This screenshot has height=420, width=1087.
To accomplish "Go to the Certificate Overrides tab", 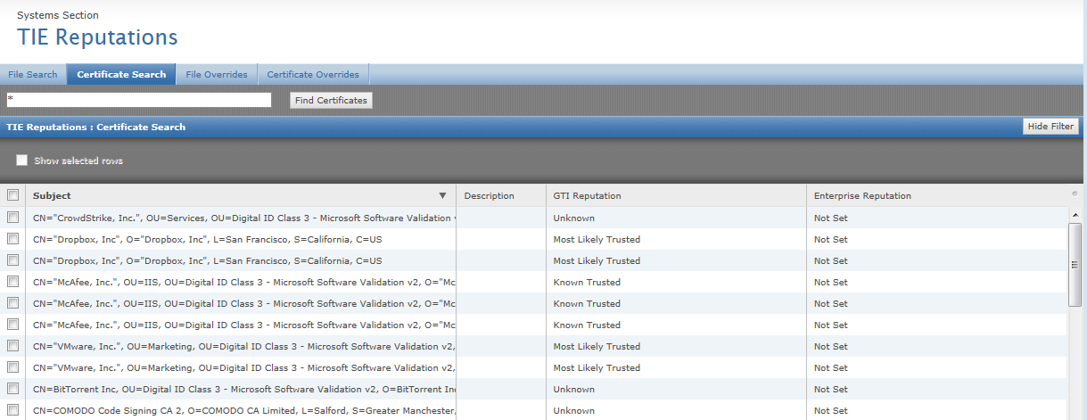I will [313, 74].
